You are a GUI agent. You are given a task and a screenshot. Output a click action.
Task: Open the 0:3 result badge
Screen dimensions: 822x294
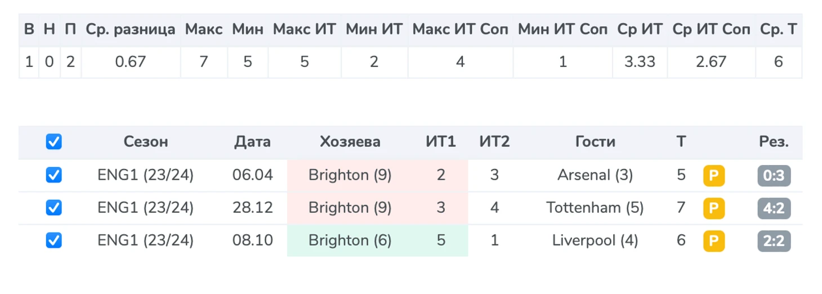point(774,176)
